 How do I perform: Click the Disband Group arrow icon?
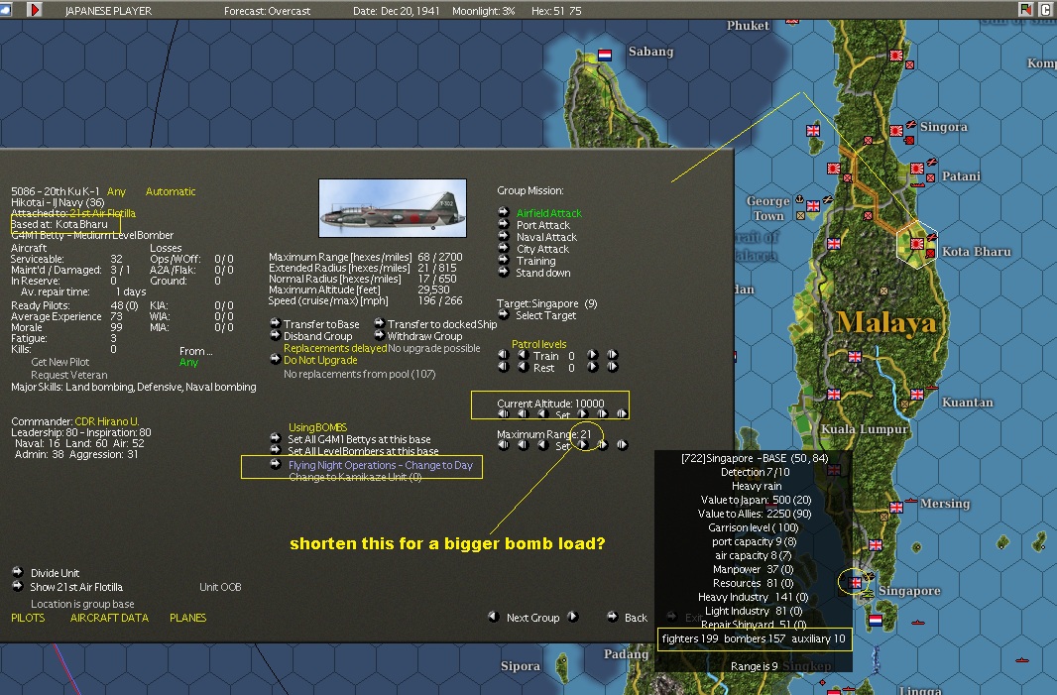click(275, 335)
